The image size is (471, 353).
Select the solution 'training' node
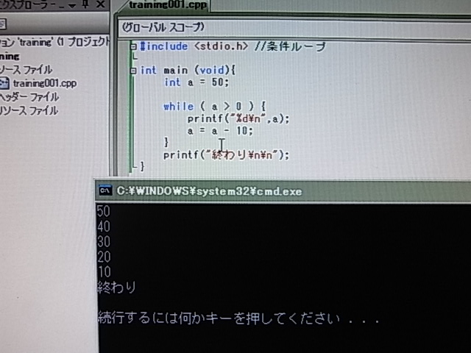click(54, 42)
